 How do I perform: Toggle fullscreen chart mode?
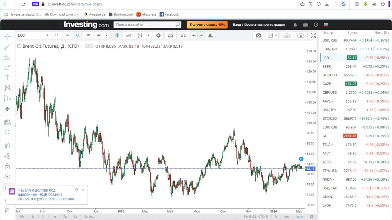(313, 35)
